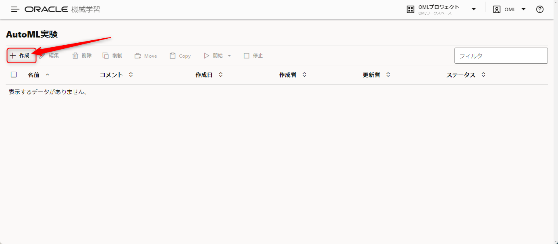558x244 pixels.
Task: Click the OML user profile icon
Action: (497, 9)
